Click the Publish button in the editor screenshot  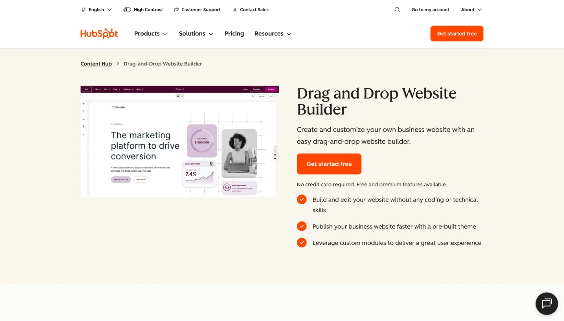pos(271,89)
